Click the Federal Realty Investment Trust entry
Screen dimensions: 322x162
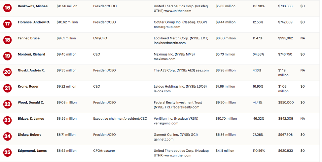[x=178, y=105]
